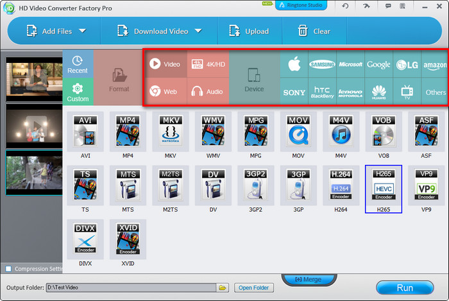Pick the TS format icon

(85, 185)
